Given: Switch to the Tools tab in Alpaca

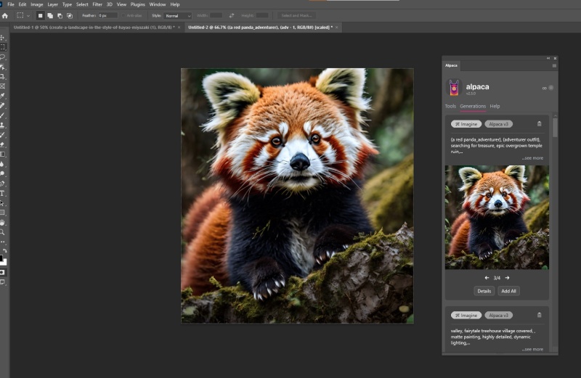Looking at the screenshot, I should 450,106.
